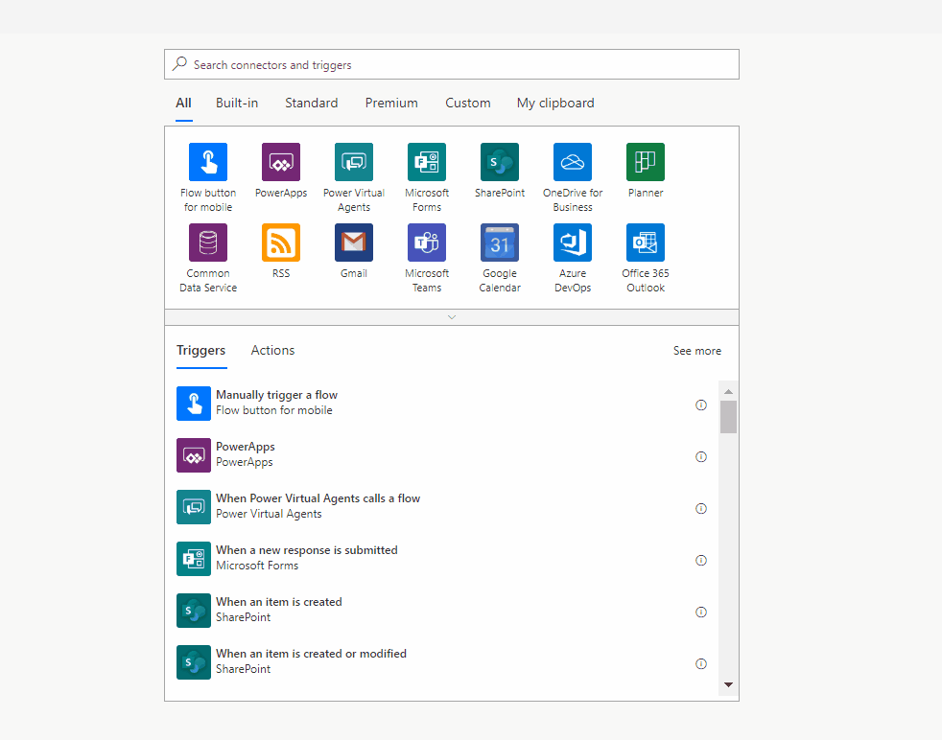Viewport: 942px width, 740px height.
Task: Select the Office 365 Outlook connector
Action: click(x=646, y=243)
